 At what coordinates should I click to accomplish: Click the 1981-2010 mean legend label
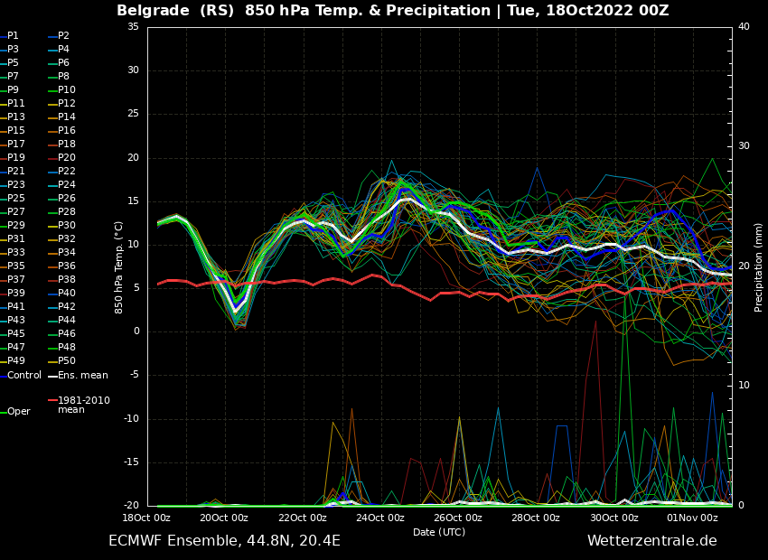[x=84, y=405]
